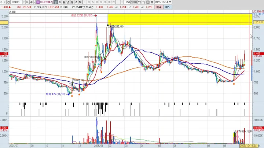Open the stock code history dropdown

[24, 2]
